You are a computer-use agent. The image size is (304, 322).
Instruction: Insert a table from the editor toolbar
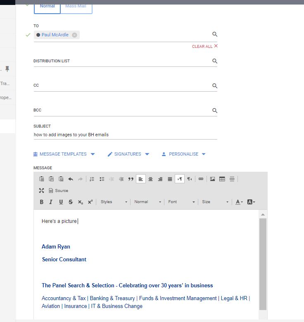tap(222, 179)
